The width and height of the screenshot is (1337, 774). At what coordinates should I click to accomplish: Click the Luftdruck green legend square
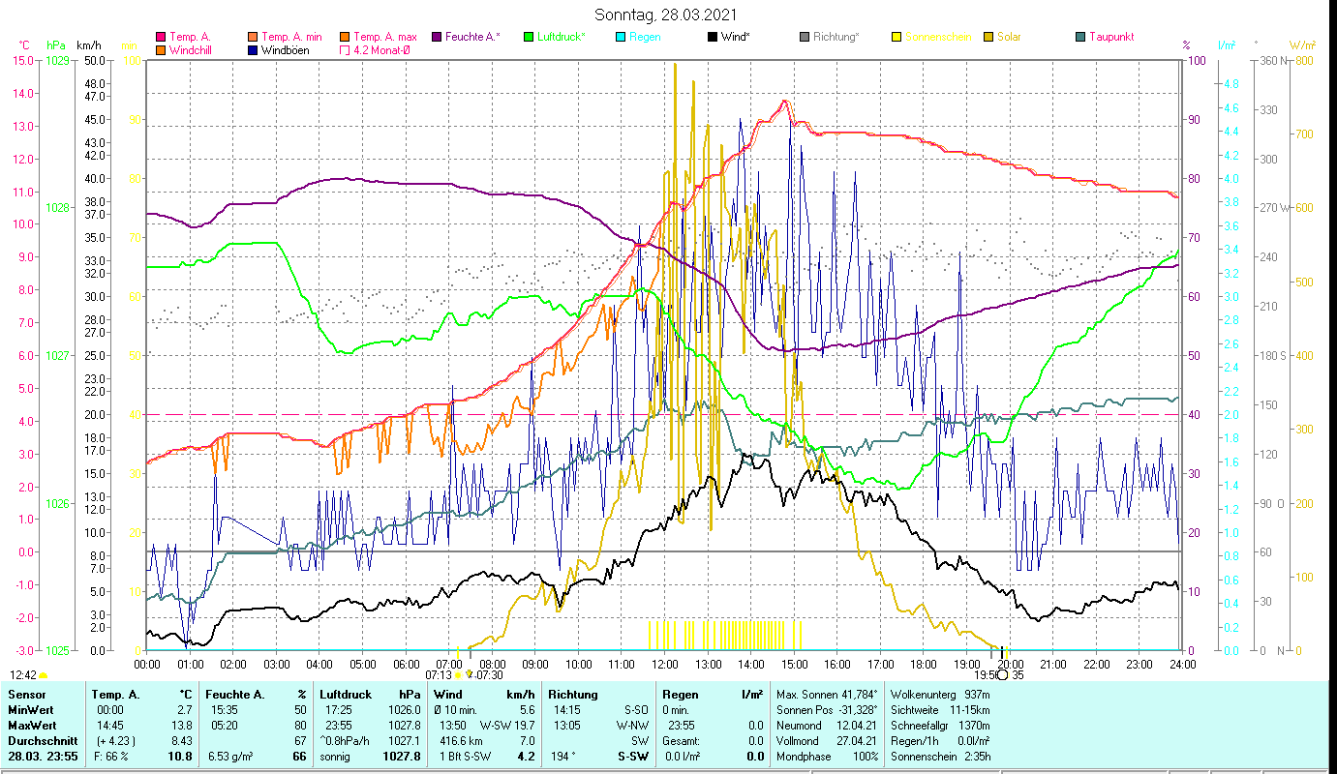(x=529, y=37)
